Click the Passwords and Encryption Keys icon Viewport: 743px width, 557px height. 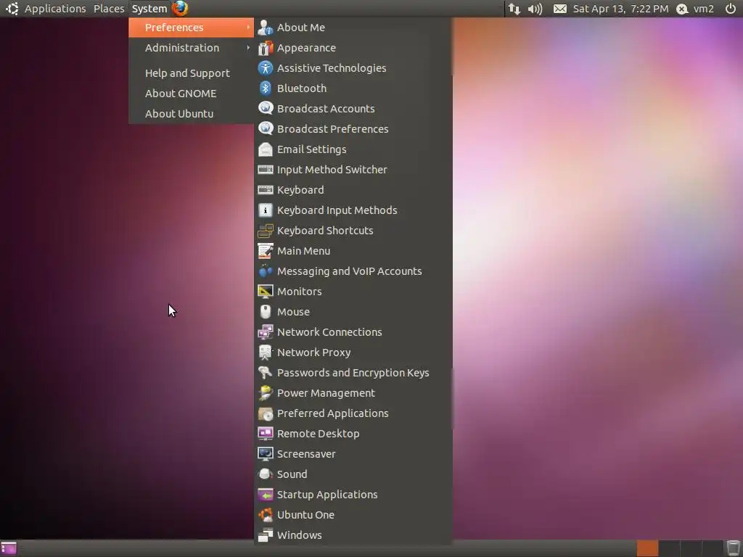pos(266,373)
